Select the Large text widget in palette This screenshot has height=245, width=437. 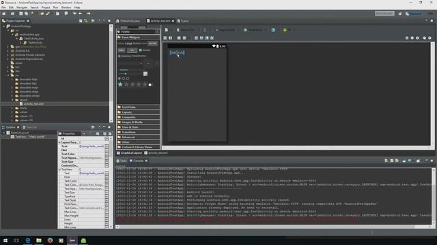pyautogui.click(x=128, y=44)
